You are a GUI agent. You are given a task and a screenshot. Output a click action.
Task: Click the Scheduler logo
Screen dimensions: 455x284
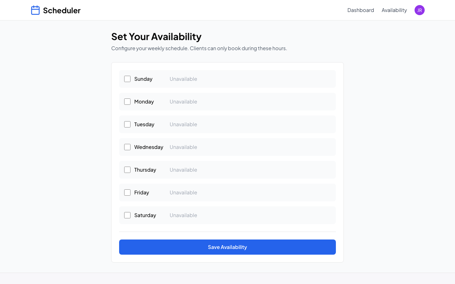(55, 10)
